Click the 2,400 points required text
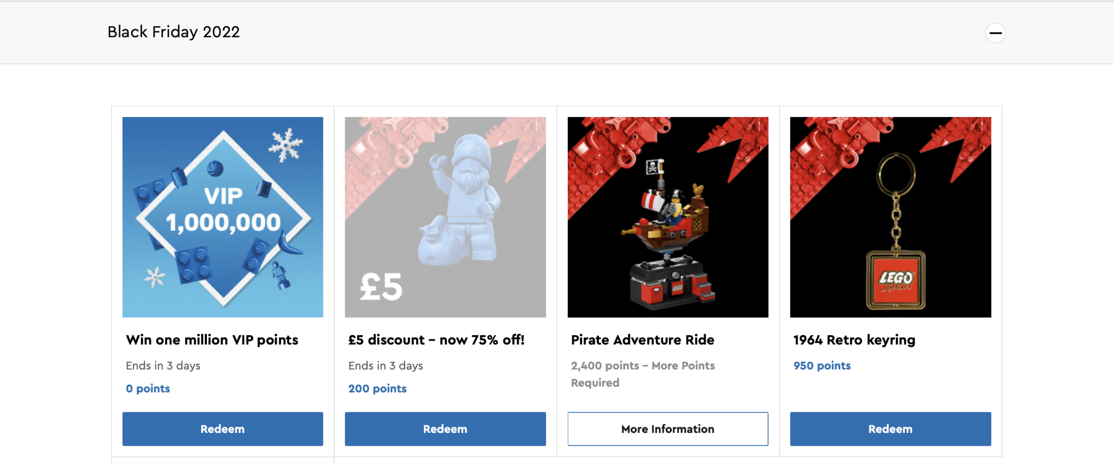The image size is (1115, 464). (x=642, y=374)
